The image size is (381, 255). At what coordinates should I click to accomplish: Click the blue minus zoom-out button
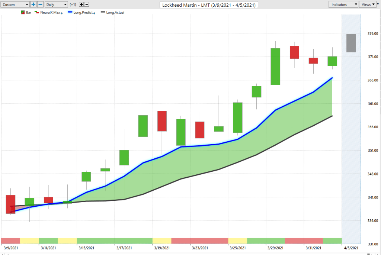[x=40, y=4]
